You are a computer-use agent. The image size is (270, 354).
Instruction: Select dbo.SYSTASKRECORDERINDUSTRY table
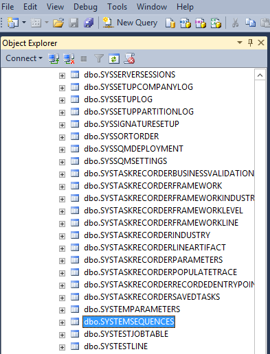coord(147,235)
